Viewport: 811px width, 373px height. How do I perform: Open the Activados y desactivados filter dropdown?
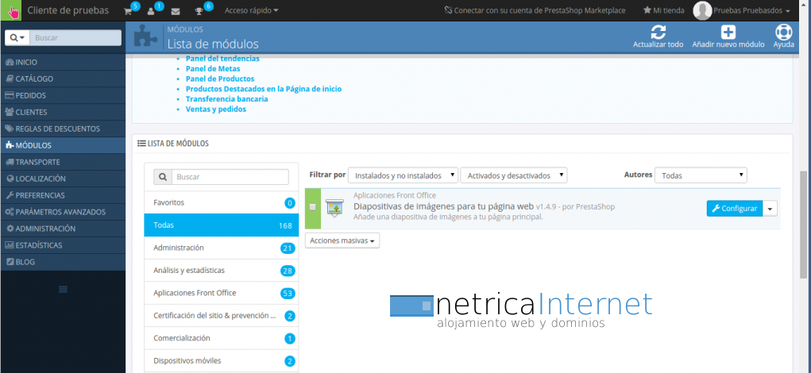tap(515, 175)
